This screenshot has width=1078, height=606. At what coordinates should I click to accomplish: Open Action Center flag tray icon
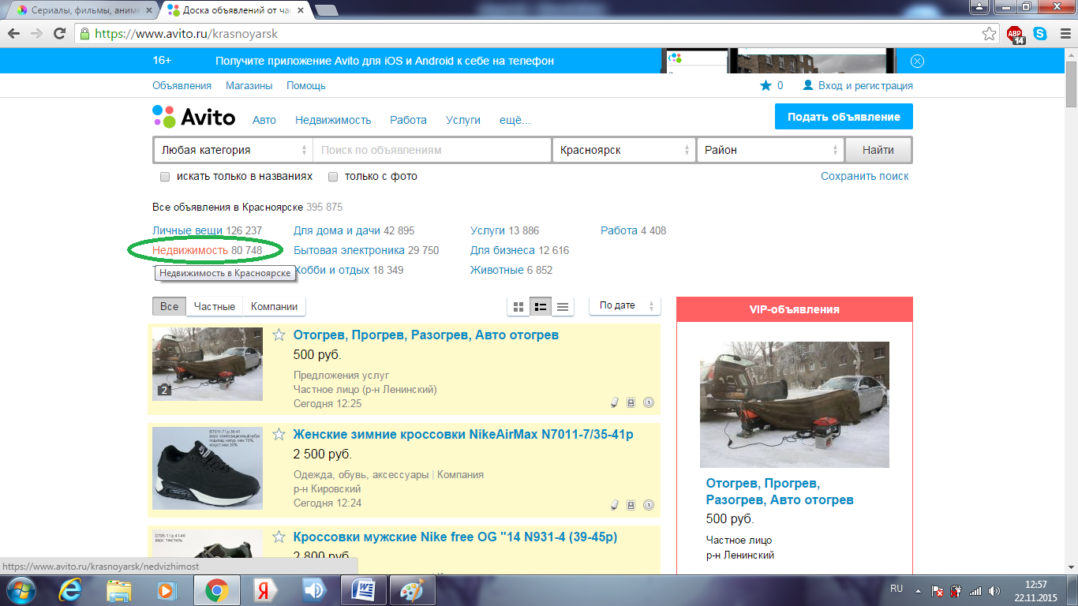point(938,590)
